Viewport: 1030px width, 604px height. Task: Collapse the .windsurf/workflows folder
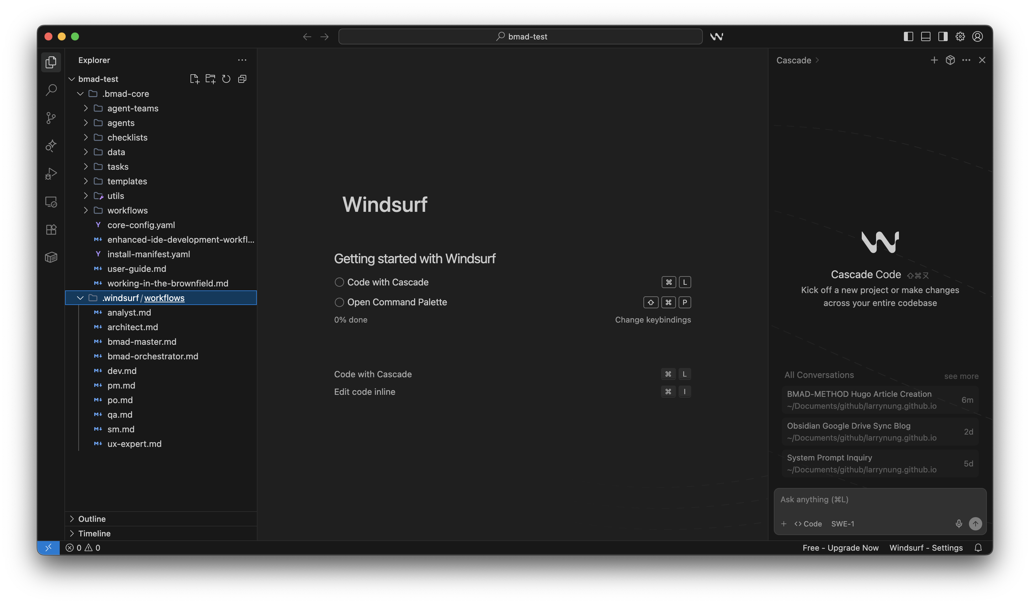[x=80, y=298]
